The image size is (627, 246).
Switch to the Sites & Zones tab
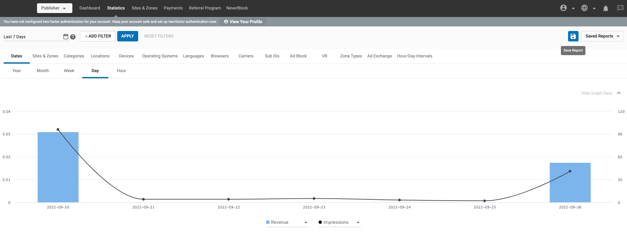coord(45,56)
